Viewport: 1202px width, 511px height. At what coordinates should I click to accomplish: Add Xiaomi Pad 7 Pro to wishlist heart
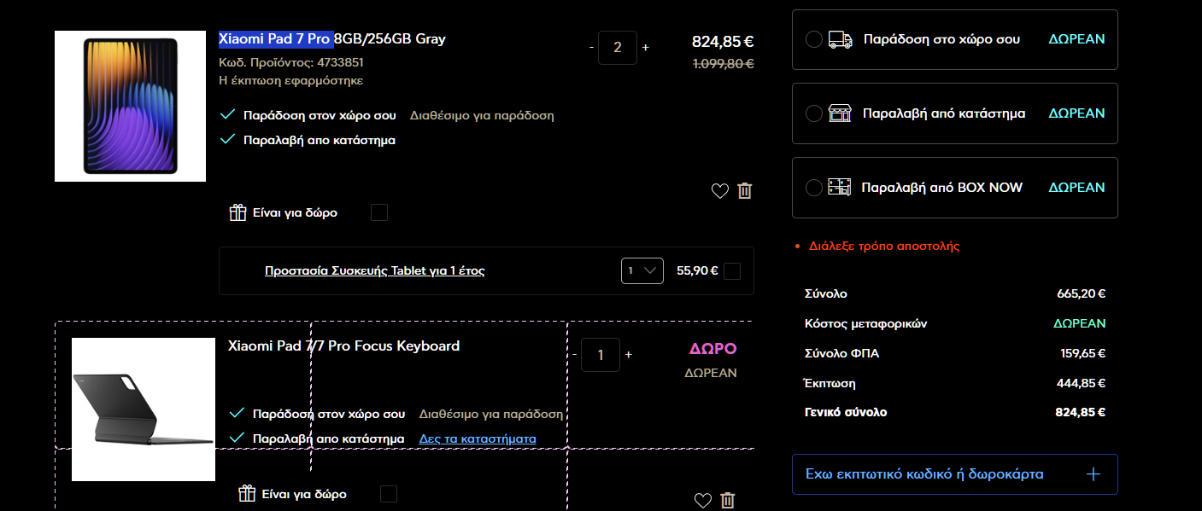[720, 191]
